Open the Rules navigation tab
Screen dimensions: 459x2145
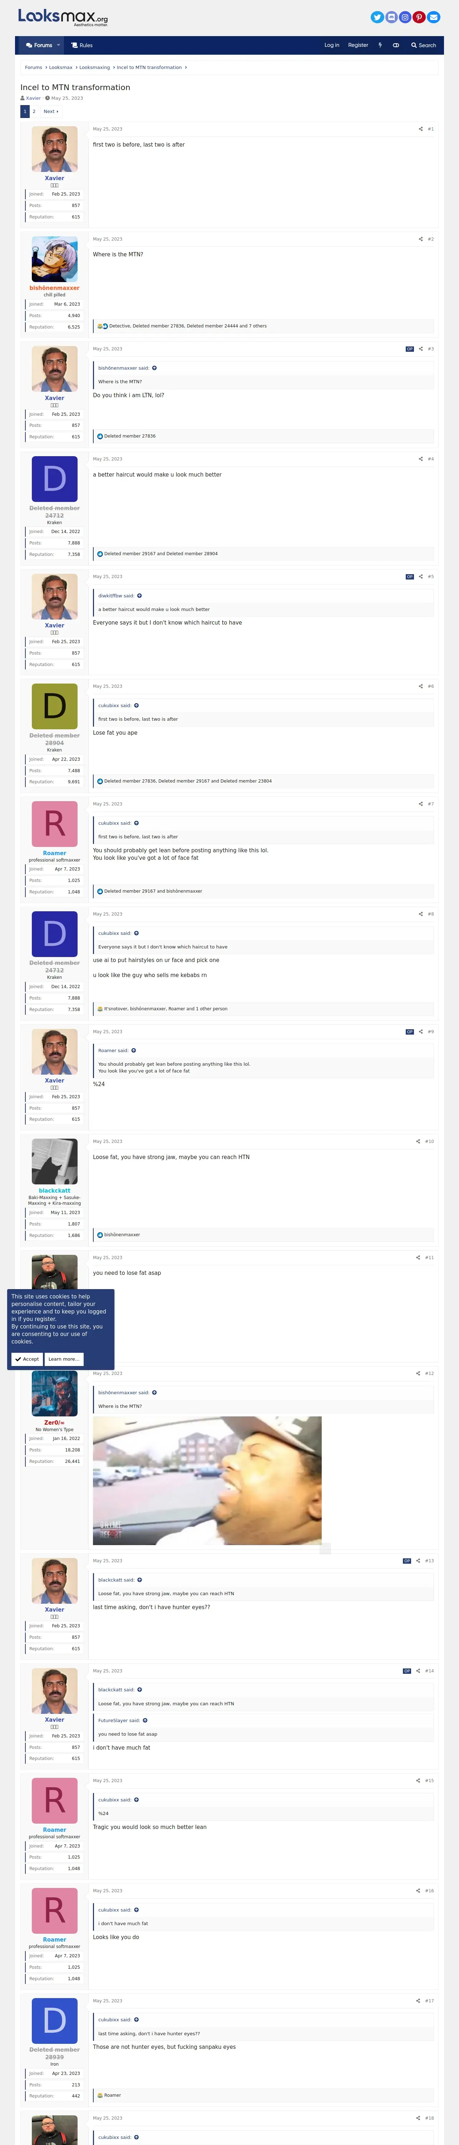(82, 45)
